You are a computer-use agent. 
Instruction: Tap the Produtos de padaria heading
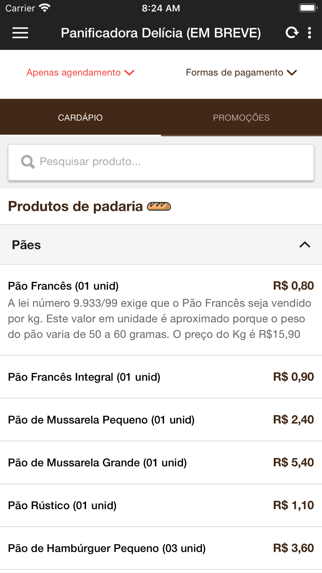point(75,206)
